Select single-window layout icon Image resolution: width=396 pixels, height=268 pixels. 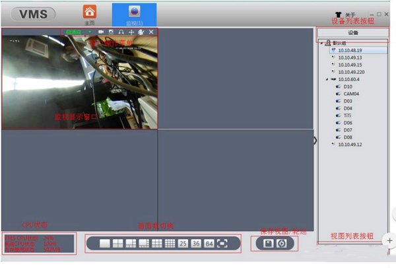coord(104,244)
